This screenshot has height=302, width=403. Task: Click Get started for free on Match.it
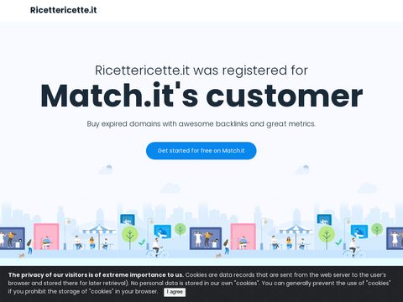tap(201, 151)
